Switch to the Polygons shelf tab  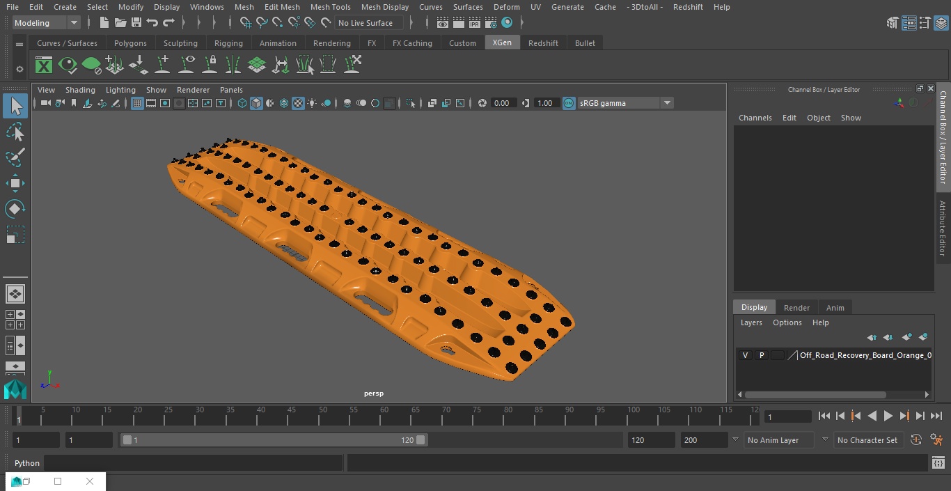[x=130, y=43]
